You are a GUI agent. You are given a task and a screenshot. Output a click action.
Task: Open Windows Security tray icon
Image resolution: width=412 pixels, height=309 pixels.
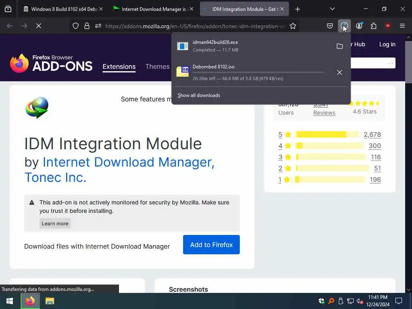click(x=321, y=301)
